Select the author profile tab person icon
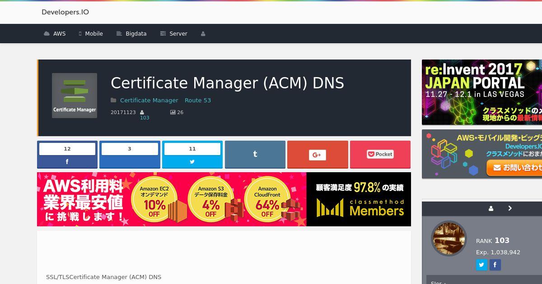The width and height of the screenshot is (542, 284). pos(491,208)
